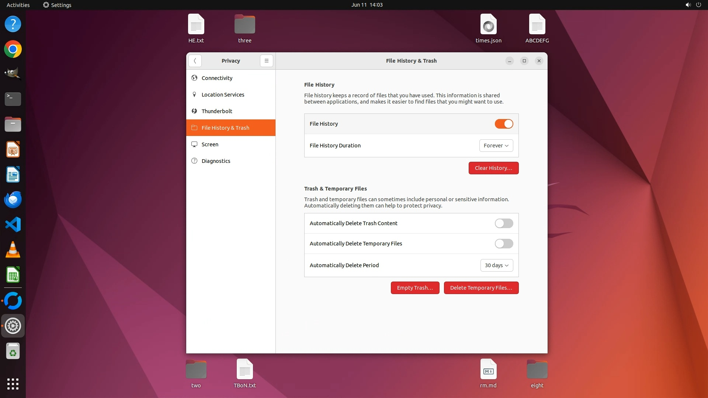Image resolution: width=708 pixels, height=398 pixels.
Task: Launch Google Chrome from the dock
Action: pyautogui.click(x=13, y=49)
